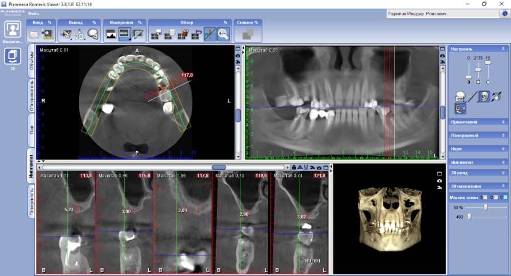Open the Файл menu

[x=34, y=13]
